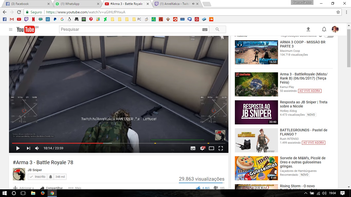Click the Pesquisar search field
The height and width of the screenshot is (197, 351).
[131, 29]
